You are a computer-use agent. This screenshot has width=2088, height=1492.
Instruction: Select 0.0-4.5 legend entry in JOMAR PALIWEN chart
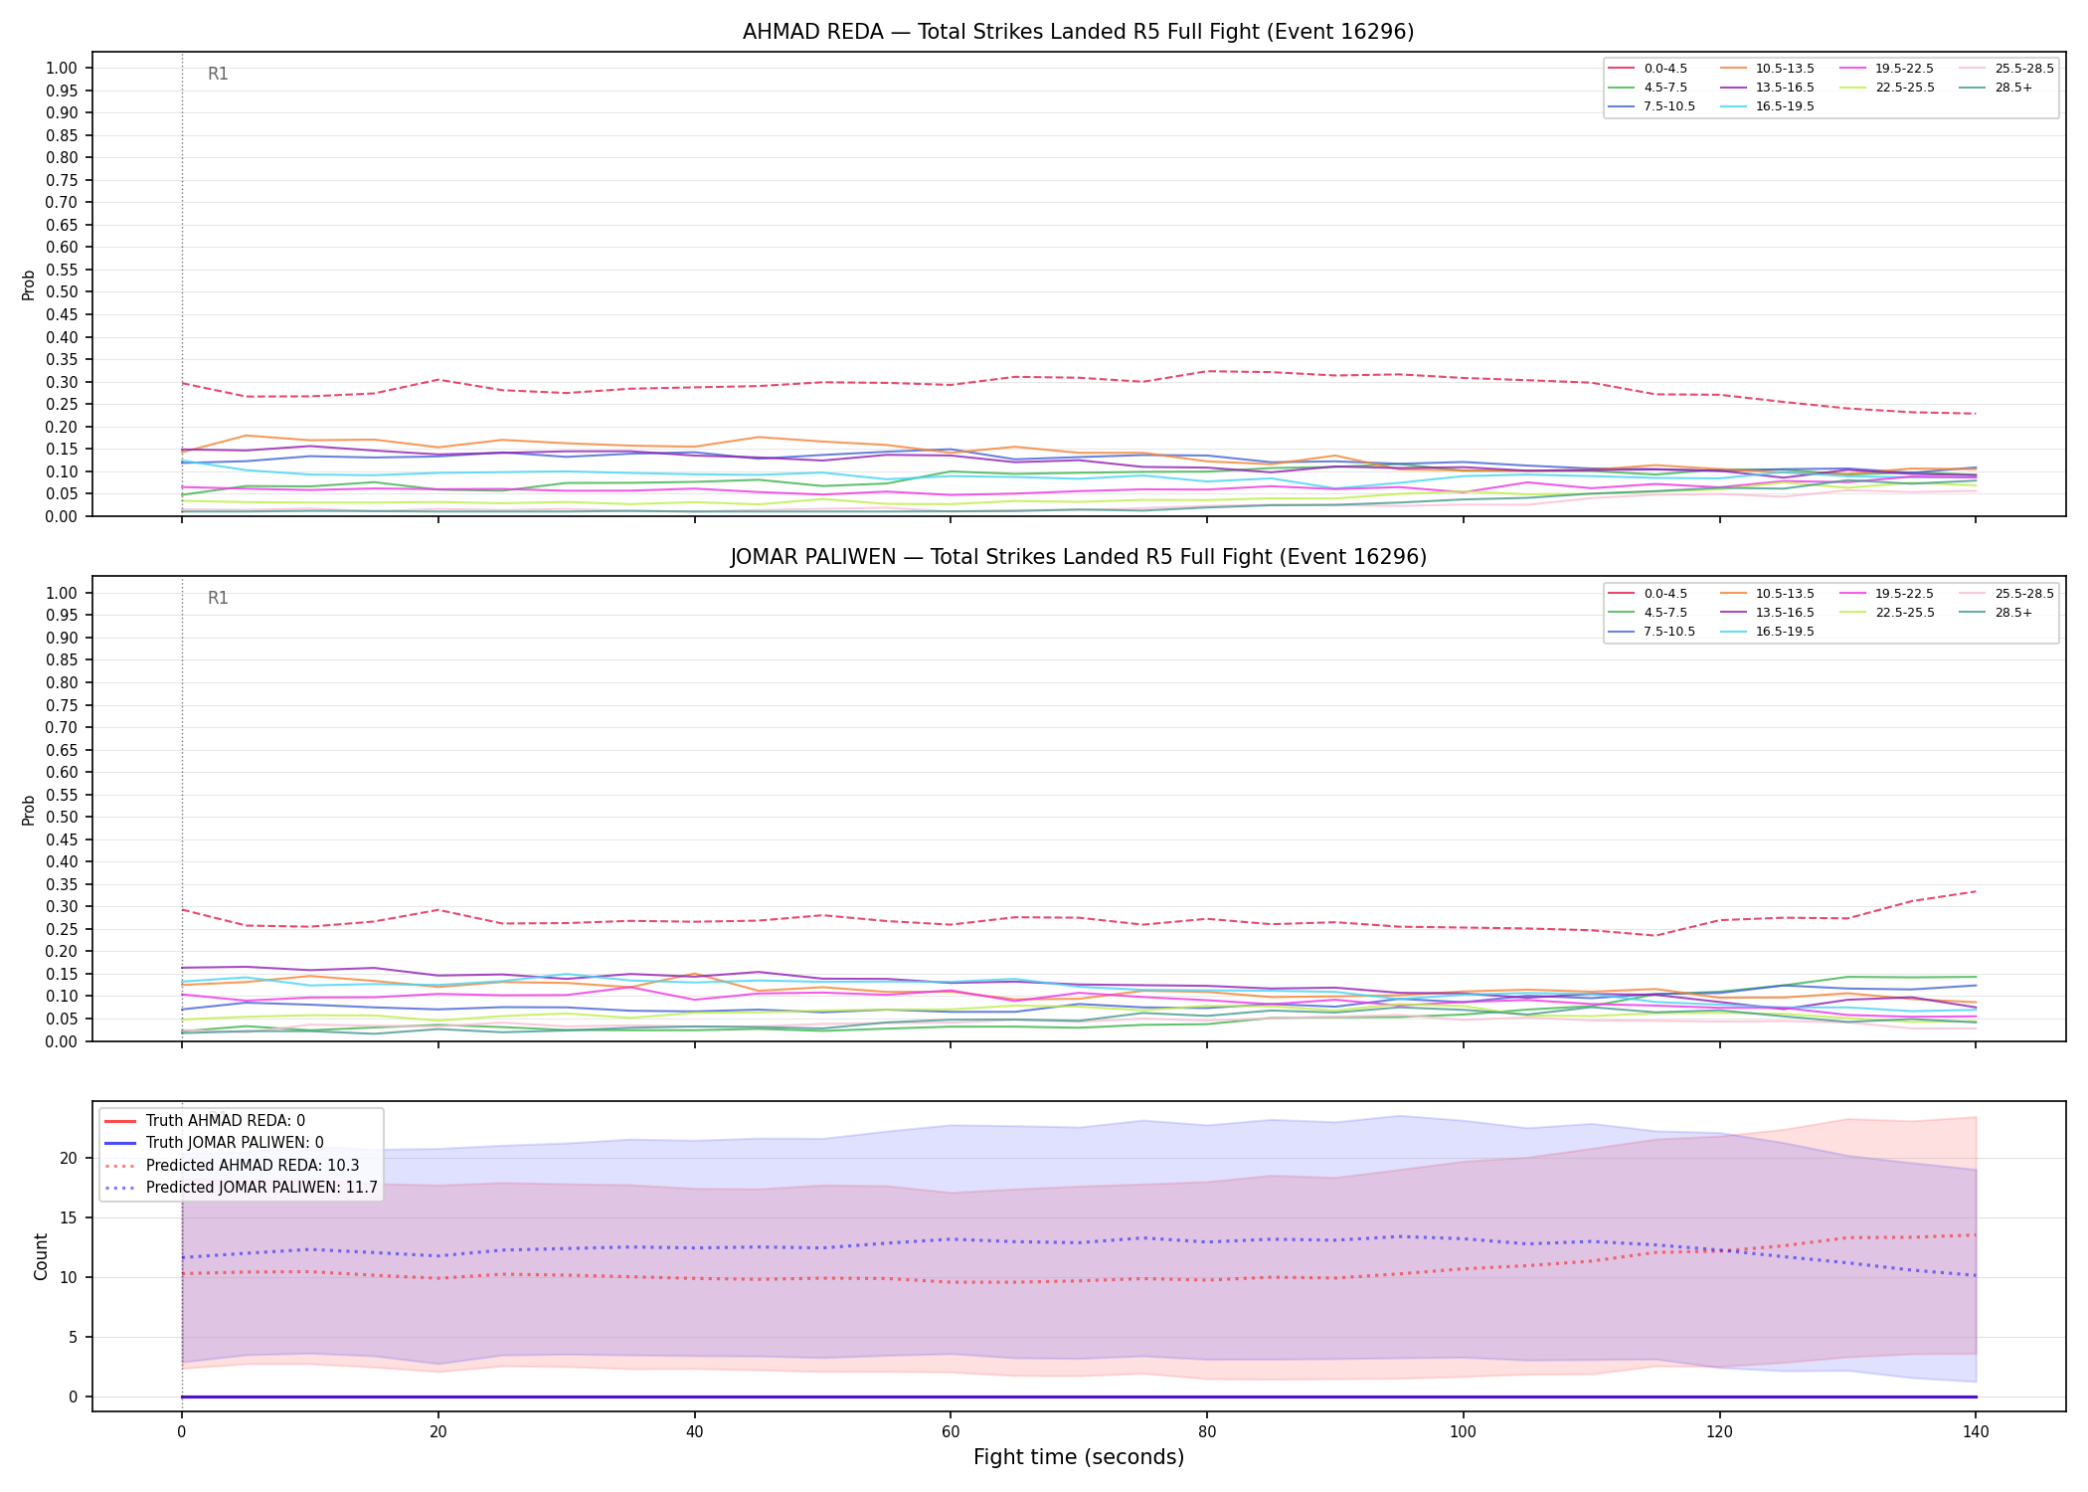point(1648,594)
